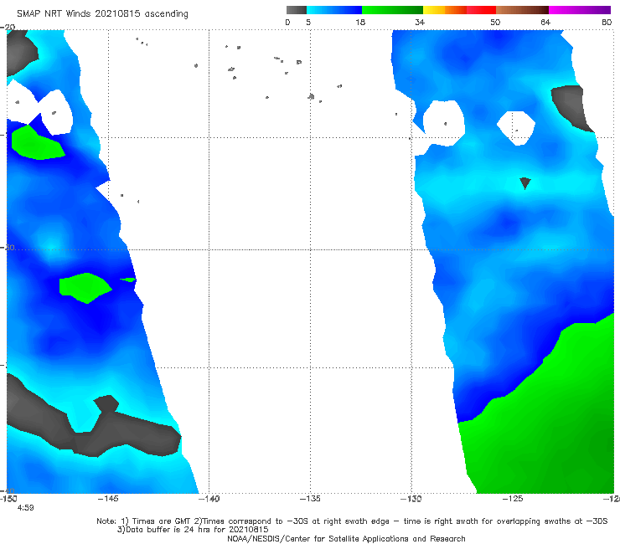
Task: Click the '18' color bar label
Action: (x=360, y=22)
